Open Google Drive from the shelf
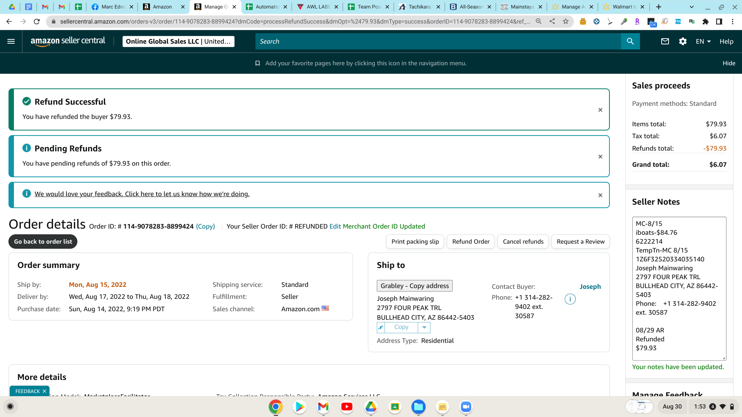 pos(371,407)
